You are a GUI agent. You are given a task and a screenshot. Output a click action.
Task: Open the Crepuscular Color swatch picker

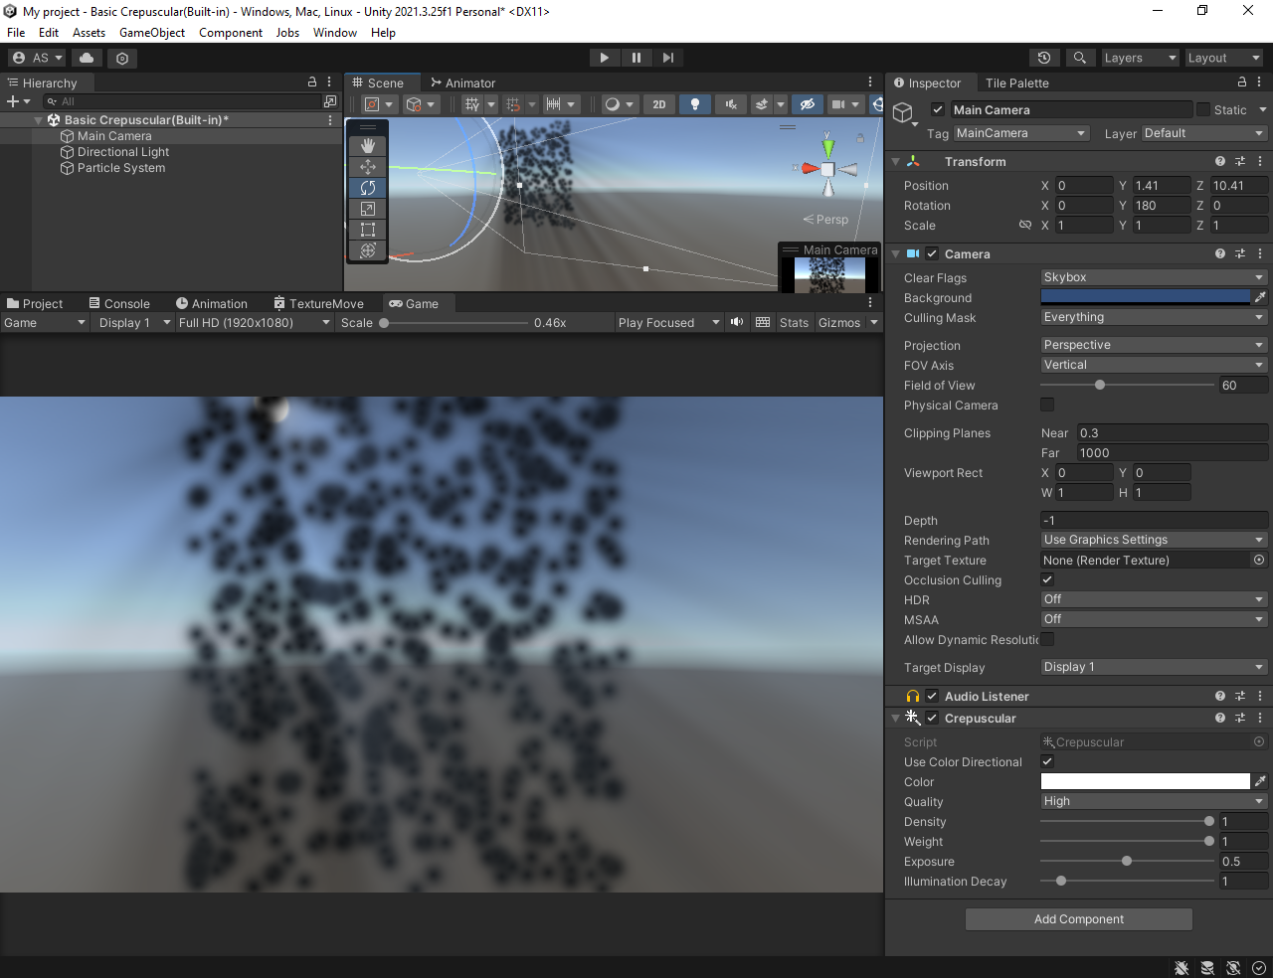(x=1145, y=781)
